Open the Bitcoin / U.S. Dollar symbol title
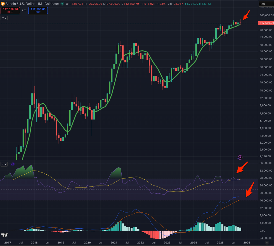274x246 pixels. pos(32,4)
